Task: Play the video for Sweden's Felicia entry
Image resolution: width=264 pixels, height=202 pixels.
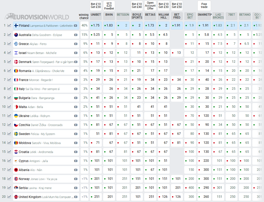Action: click(x=76, y=134)
